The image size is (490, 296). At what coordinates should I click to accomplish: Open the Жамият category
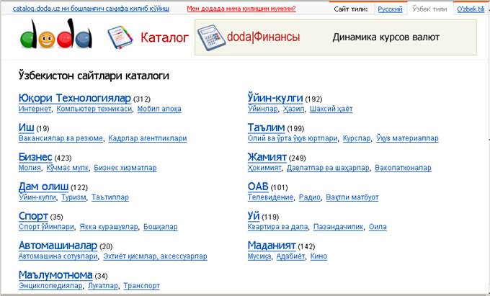[267, 157]
